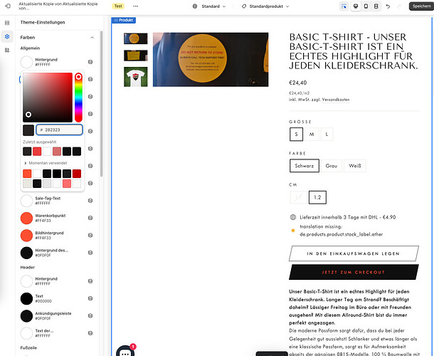Screen dimensions: 434x356
Task: Select the first product thumbnail
Action: coord(136,38)
